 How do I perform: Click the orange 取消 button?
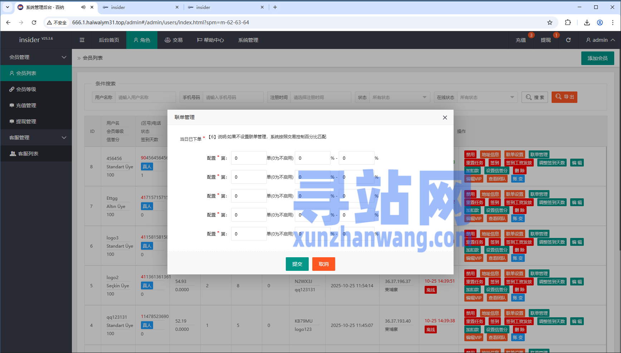pos(323,264)
